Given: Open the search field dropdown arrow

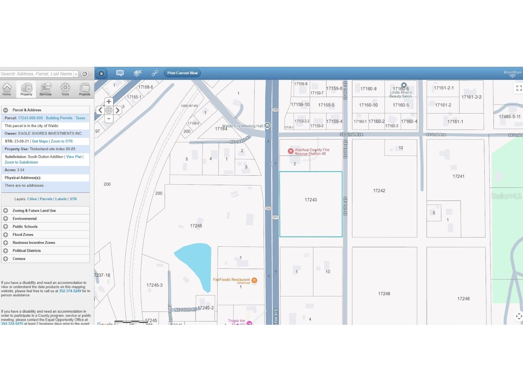Looking at the screenshot, I should pos(76,74).
